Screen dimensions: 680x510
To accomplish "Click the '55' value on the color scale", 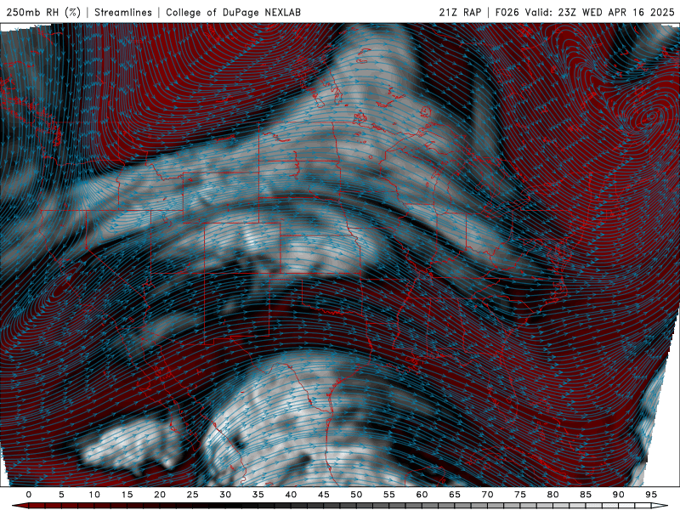I will 389,495.
